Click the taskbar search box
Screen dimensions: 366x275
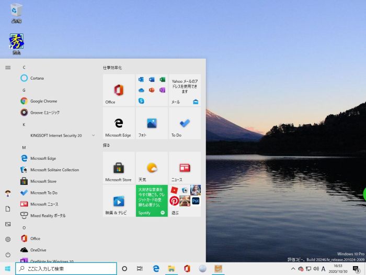(65, 269)
